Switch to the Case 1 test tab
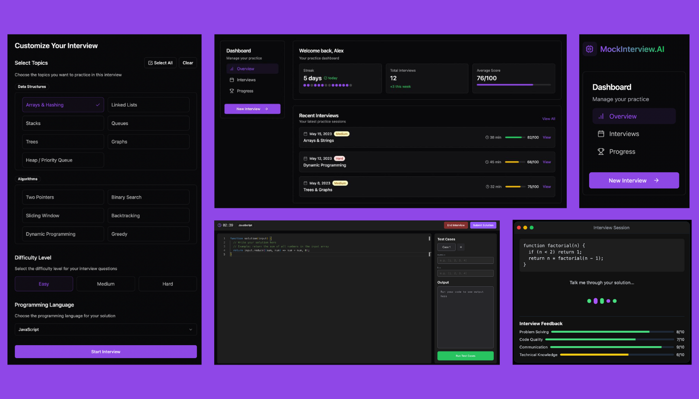The width and height of the screenshot is (699, 399). tap(446, 247)
